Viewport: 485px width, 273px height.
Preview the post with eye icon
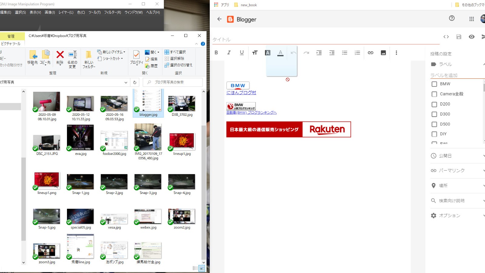click(x=471, y=37)
